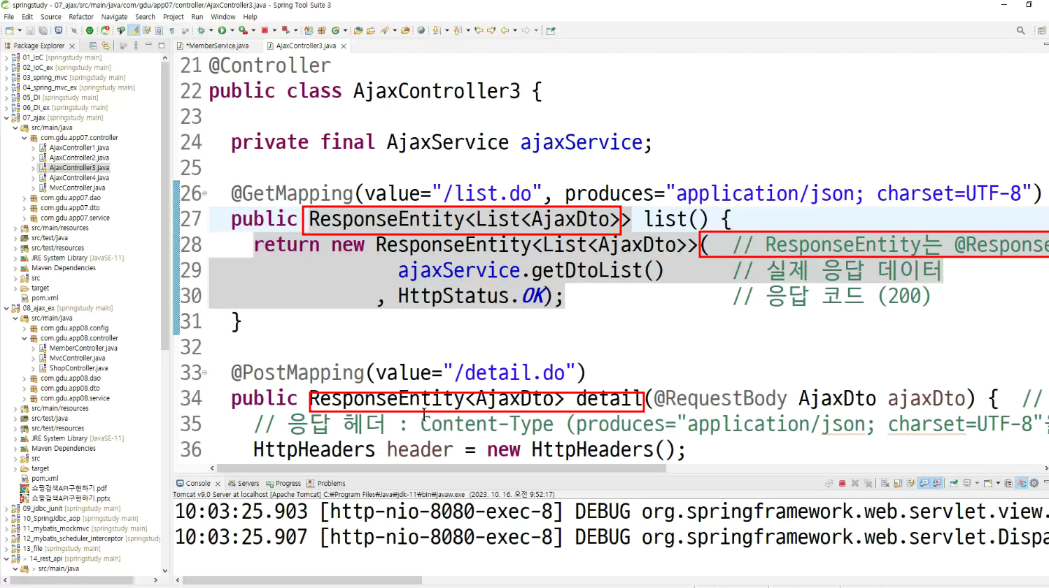Open Display Selected Console dropdown arrow

977,483
